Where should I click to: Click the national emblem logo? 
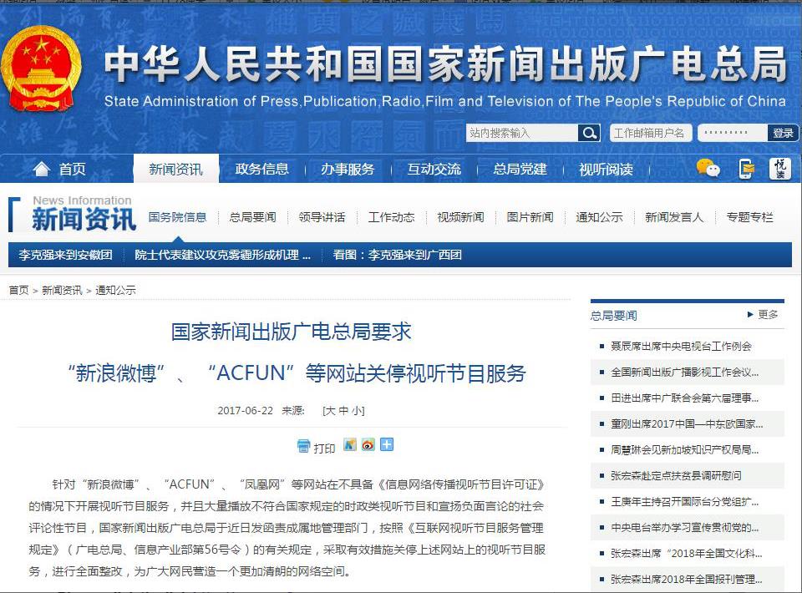pyautogui.click(x=41, y=68)
